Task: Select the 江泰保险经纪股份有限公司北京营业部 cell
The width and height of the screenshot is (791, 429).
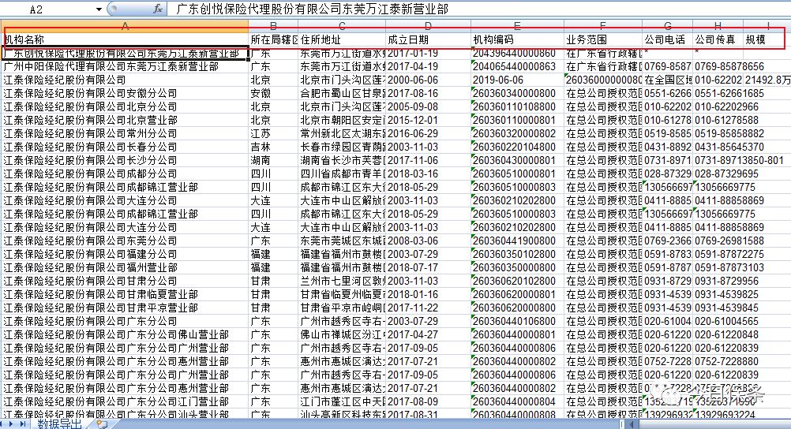Action: [125, 120]
